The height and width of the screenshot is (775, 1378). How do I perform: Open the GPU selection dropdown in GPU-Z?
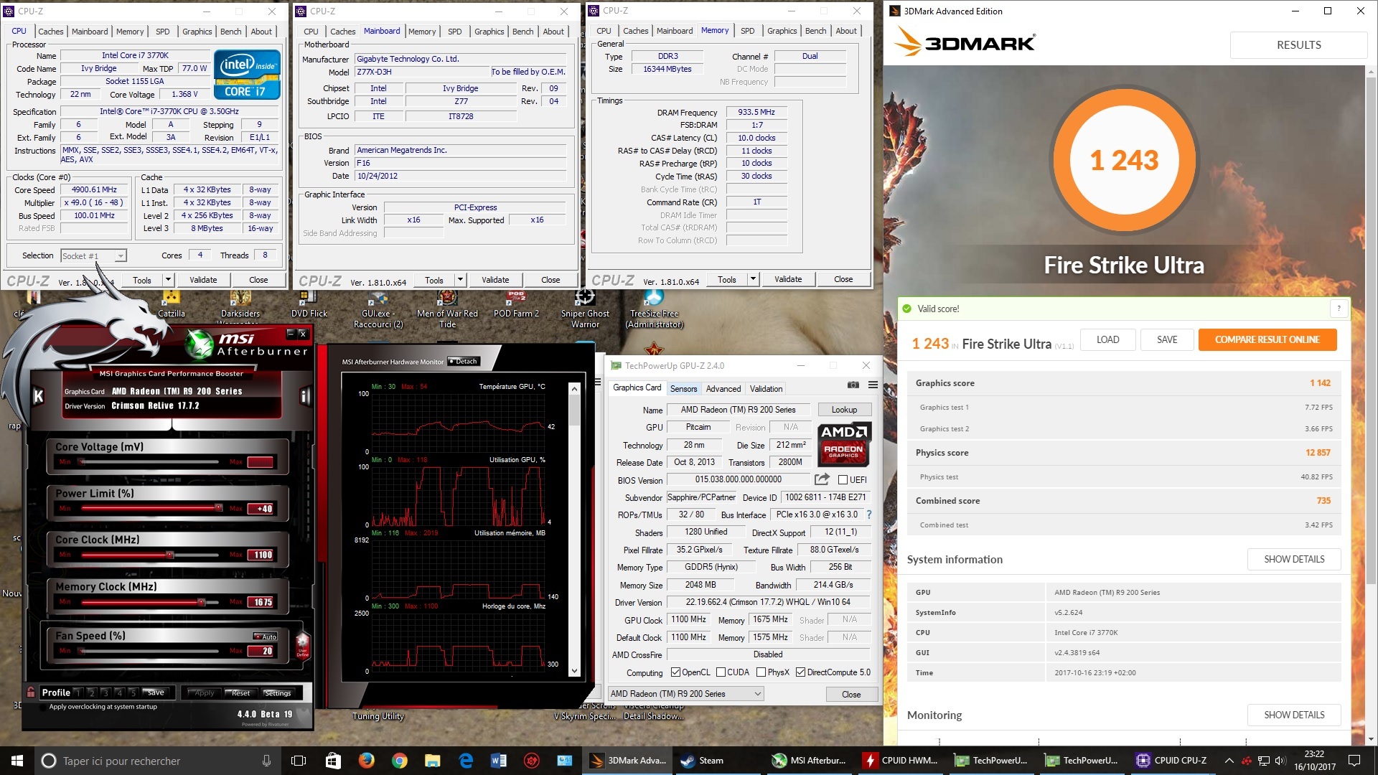(685, 694)
